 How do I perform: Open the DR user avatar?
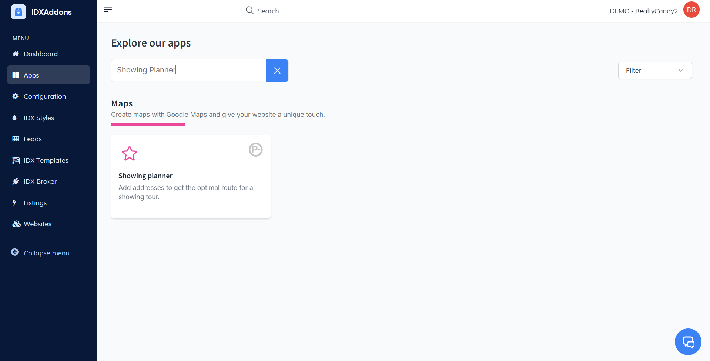tap(691, 10)
